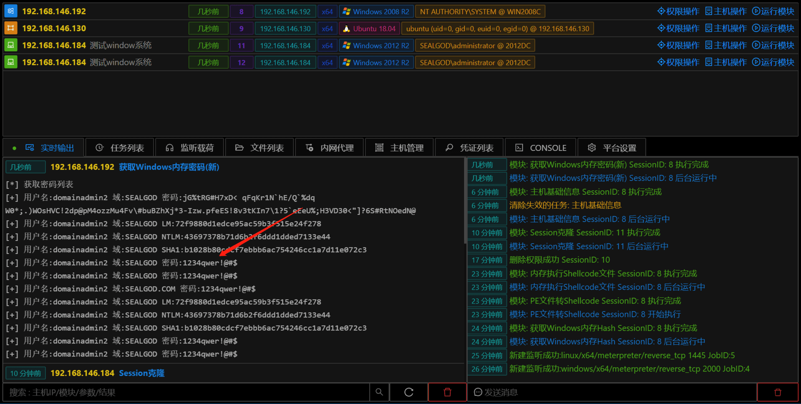Open 运行模块 for Ubuntu session 9
Viewport: 801px width, 404px height.
point(773,28)
